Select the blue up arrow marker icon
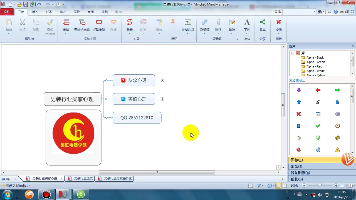The width and height of the screenshot is (356, 200). click(299, 102)
